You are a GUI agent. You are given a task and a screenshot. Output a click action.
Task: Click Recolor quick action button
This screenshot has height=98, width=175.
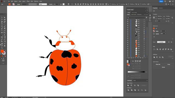click(x=164, y=67)
